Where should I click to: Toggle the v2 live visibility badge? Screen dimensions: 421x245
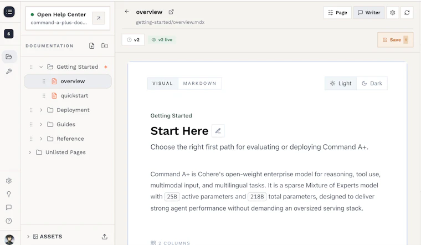pos(162,40)
